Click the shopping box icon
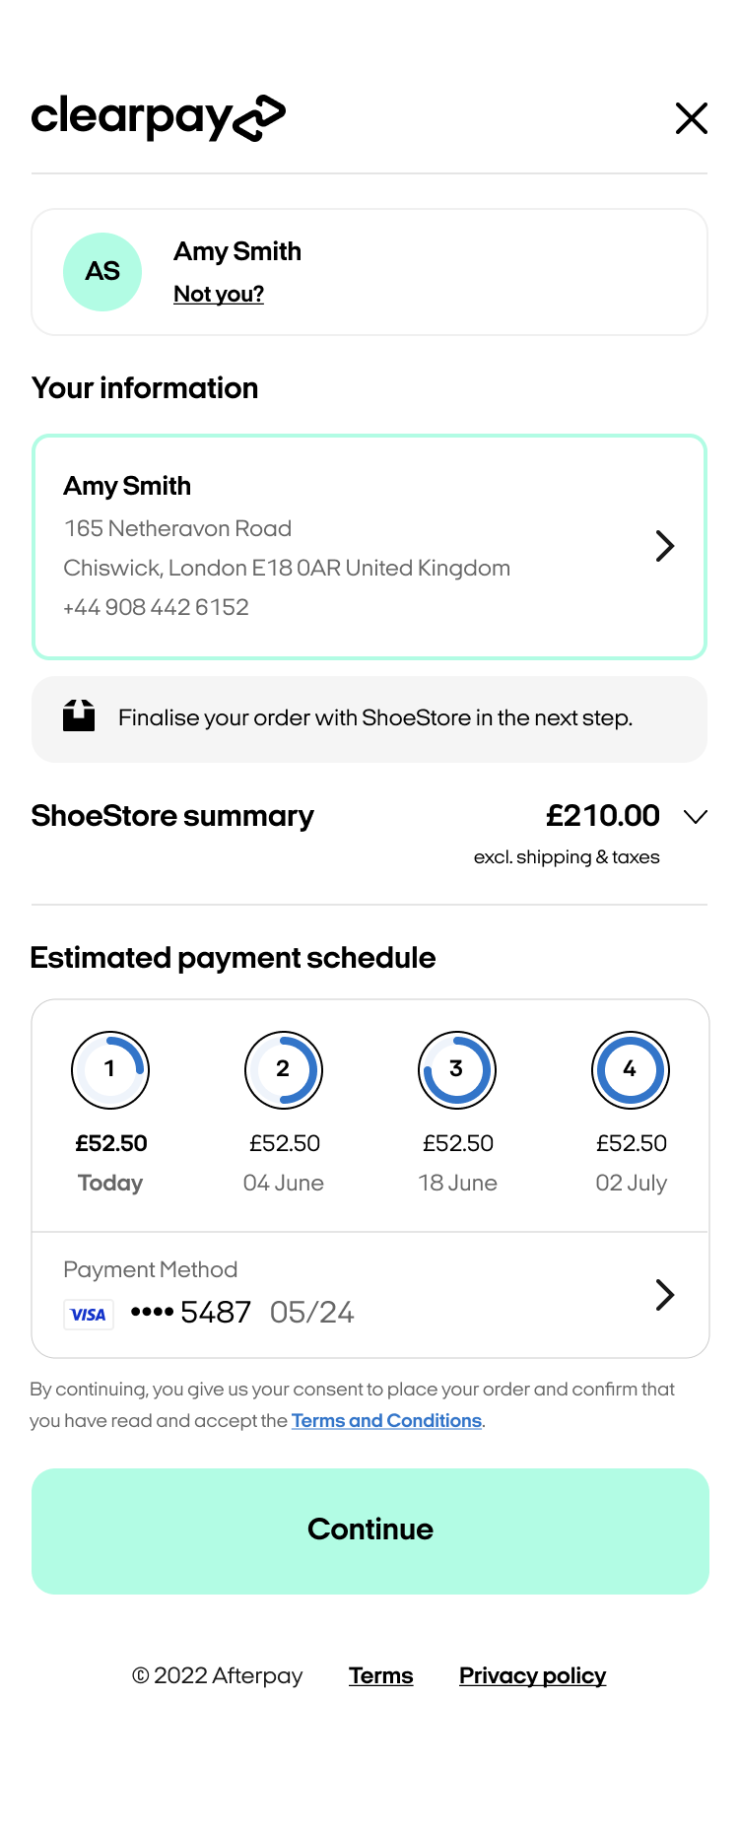 [x=79, y=716]
